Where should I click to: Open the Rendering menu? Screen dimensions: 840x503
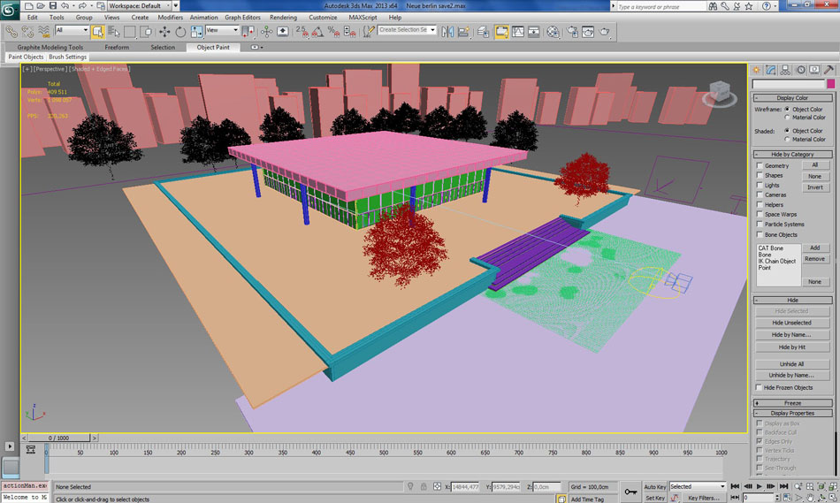click(283, 17)
